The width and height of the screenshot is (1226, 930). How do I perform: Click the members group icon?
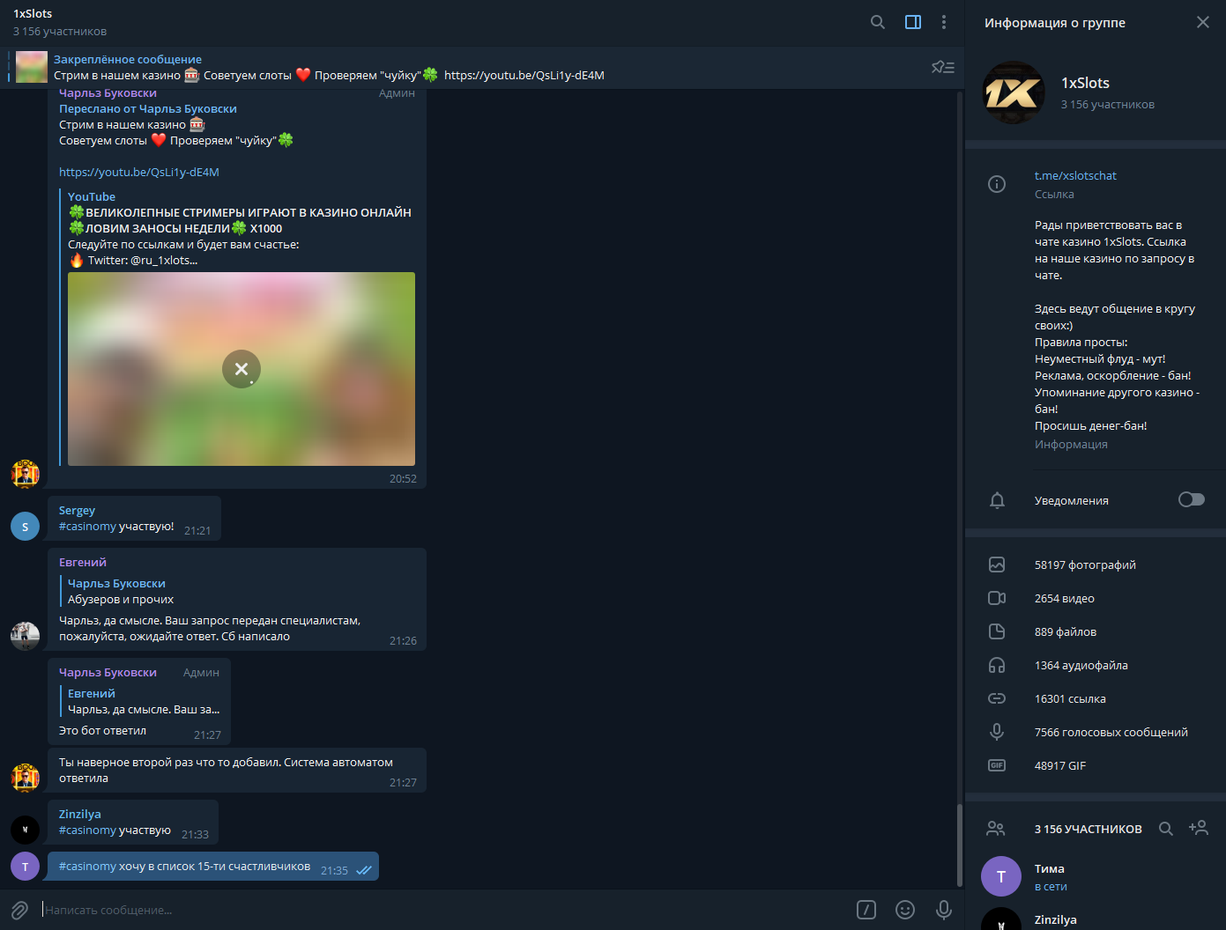pyautogui.click(x=996, y=829)
